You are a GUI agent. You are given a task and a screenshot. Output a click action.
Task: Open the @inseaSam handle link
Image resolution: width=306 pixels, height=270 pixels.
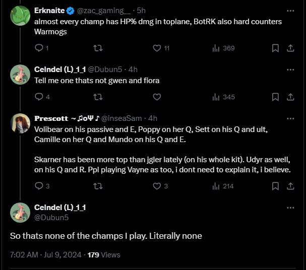(121, 118)
